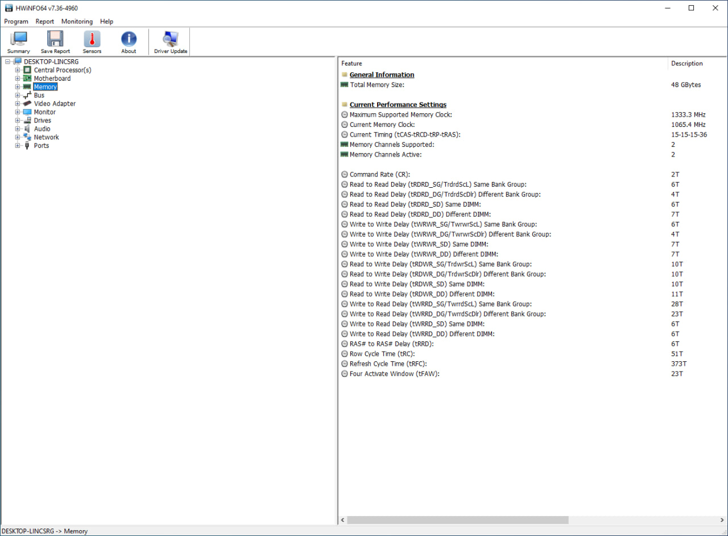Launch Driver Update from the toolbar
Image resolution: width=728 pixels, height=536 pixels.
coord(171,39)
